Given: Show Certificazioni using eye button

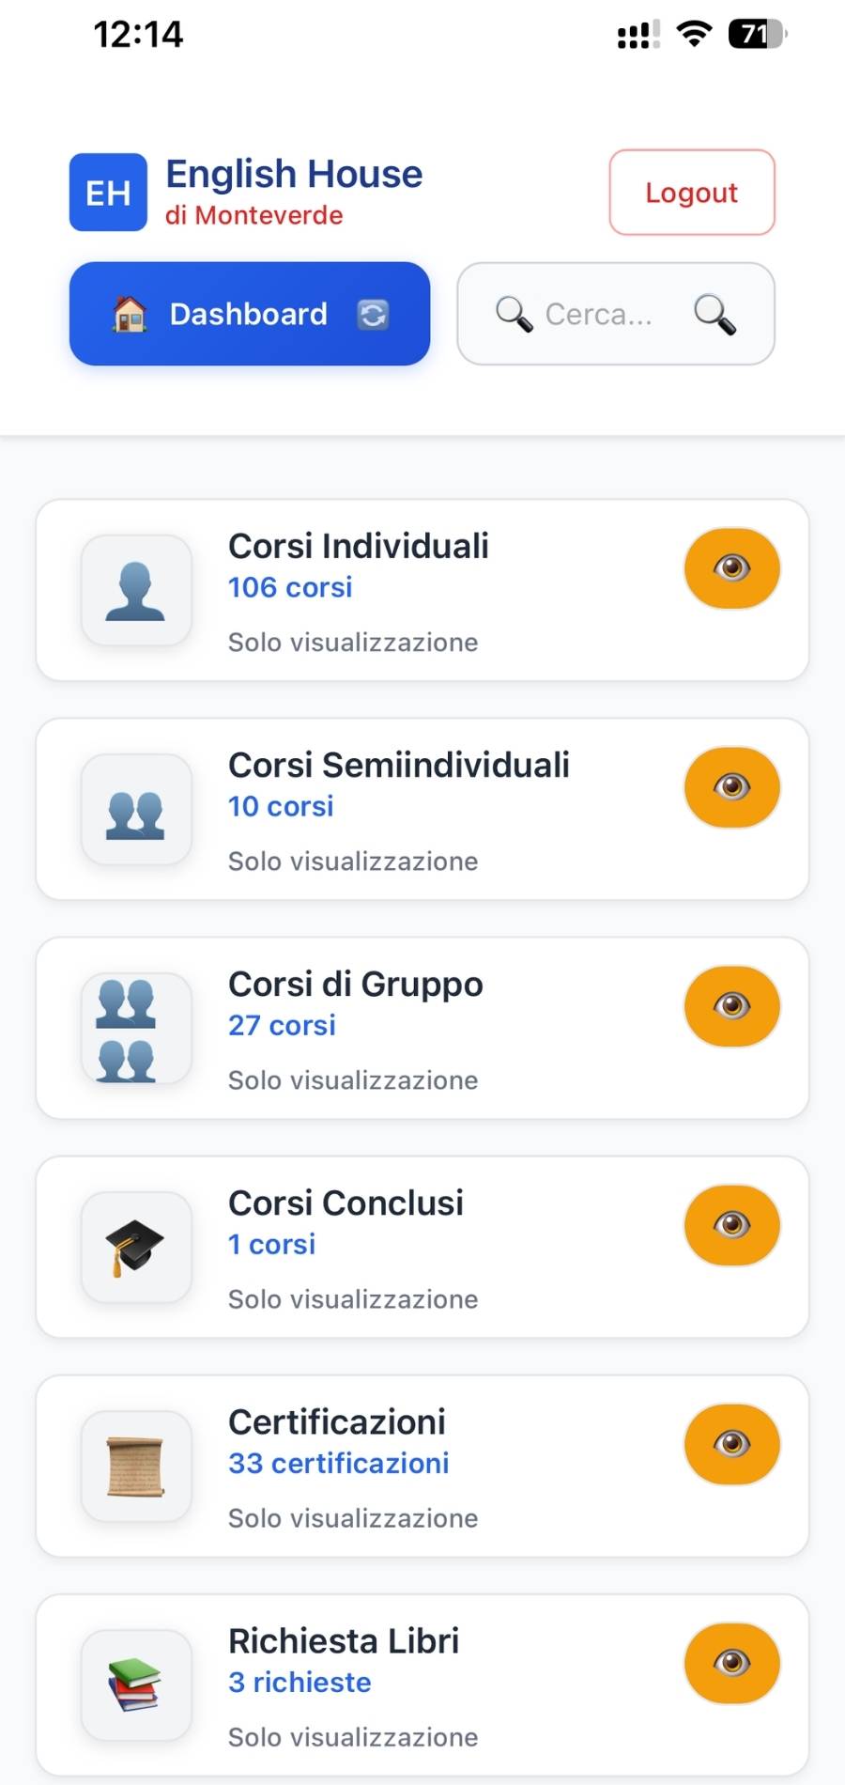Looking at the screenshot, I should [x=731, y=1444].
